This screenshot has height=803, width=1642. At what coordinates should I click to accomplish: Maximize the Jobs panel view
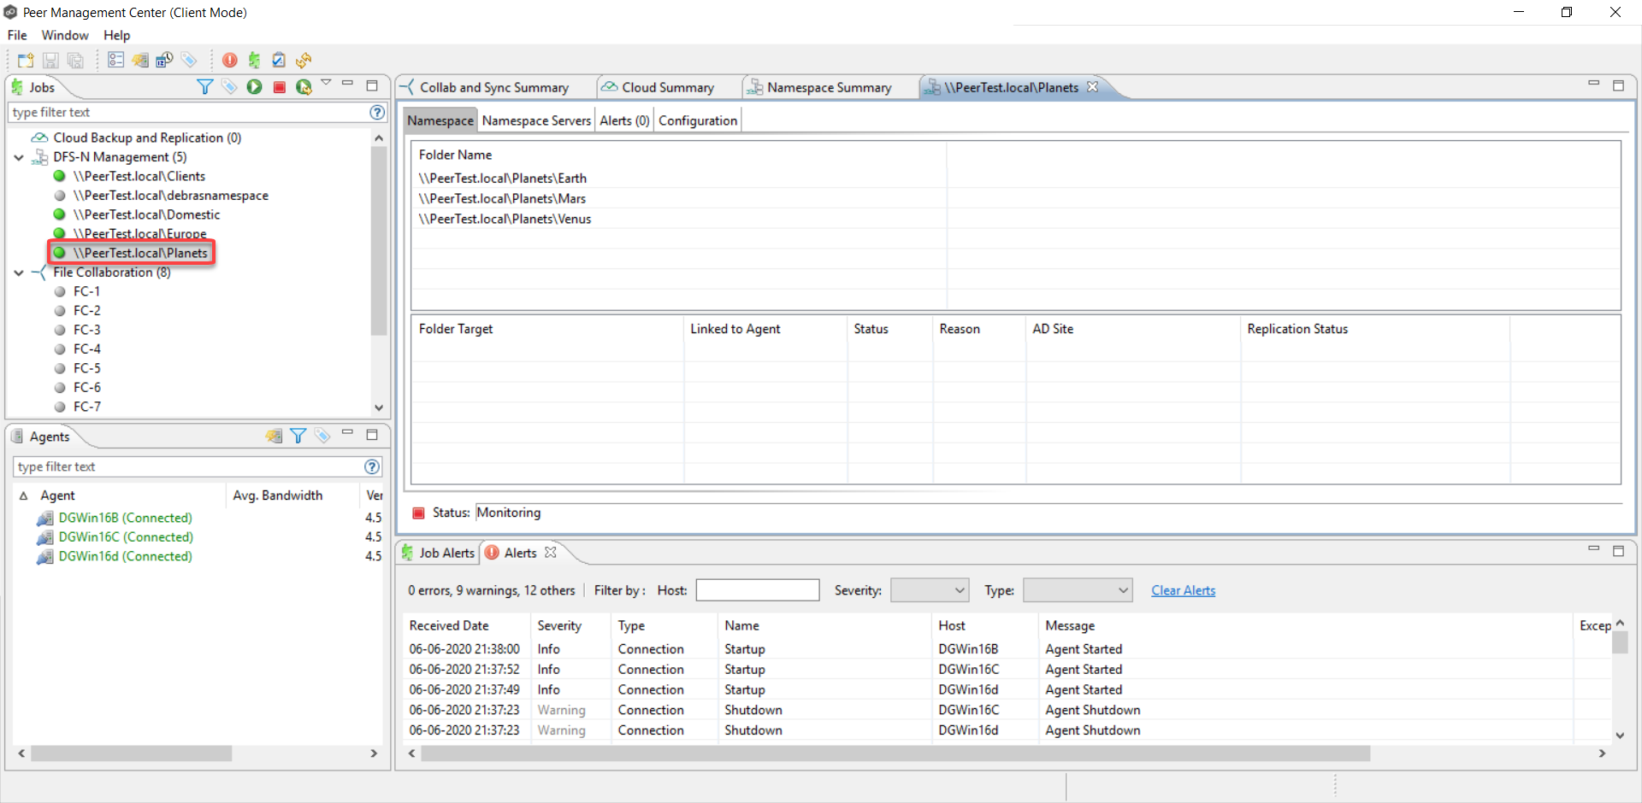[372, 85]
